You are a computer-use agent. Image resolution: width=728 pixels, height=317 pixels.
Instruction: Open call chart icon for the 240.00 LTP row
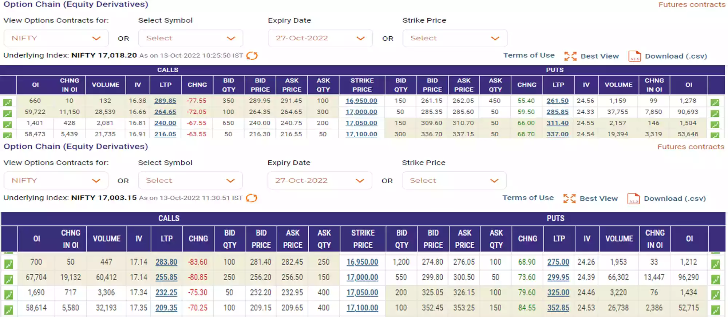pyautogui.click(x=8, y=125)
